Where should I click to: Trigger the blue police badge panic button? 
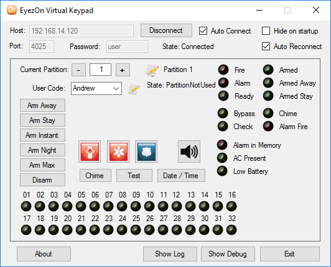coord(146,152)
